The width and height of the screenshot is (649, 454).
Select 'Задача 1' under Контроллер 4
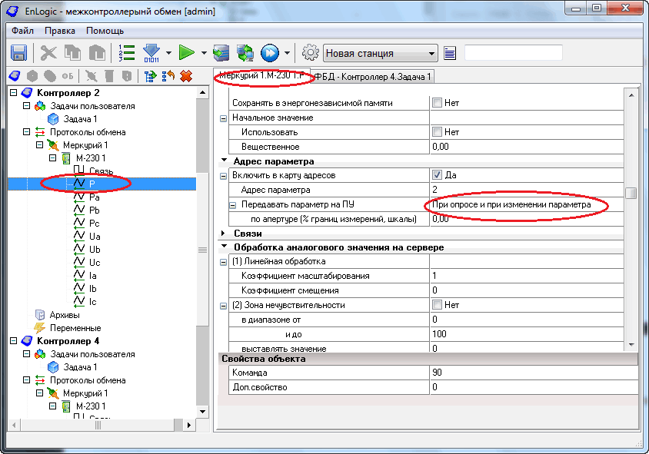tap(80, 367)
